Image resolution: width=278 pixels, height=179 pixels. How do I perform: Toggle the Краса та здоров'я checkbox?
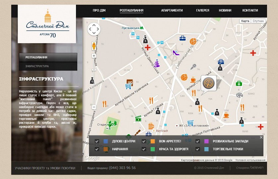[144, 149]
